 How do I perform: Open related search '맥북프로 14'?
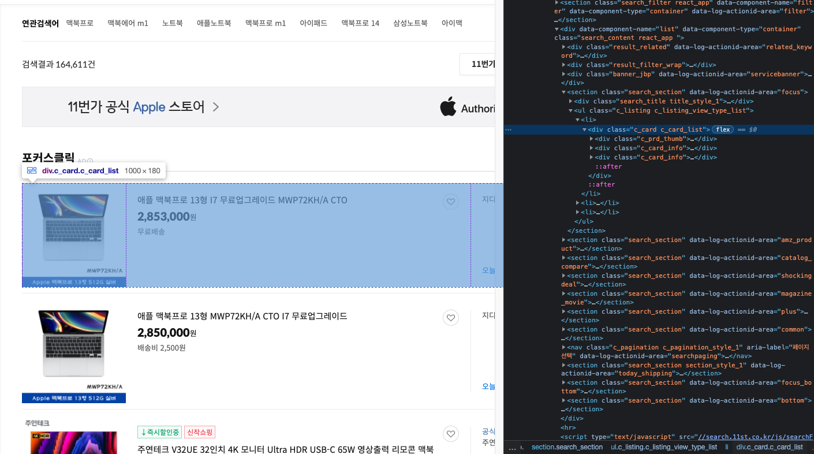(360, 23)
